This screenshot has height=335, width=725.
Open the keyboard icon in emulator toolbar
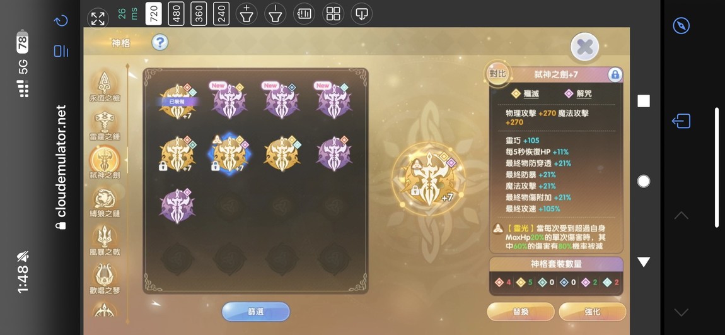[x=304, y=14]
